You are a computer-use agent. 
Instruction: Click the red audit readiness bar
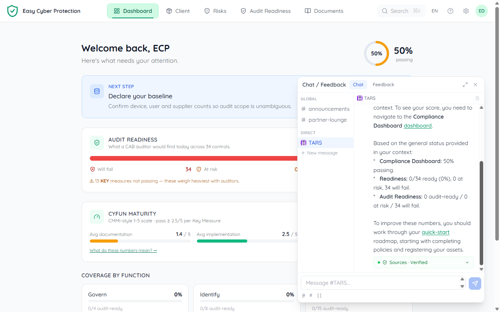click(x=194, y=158)
